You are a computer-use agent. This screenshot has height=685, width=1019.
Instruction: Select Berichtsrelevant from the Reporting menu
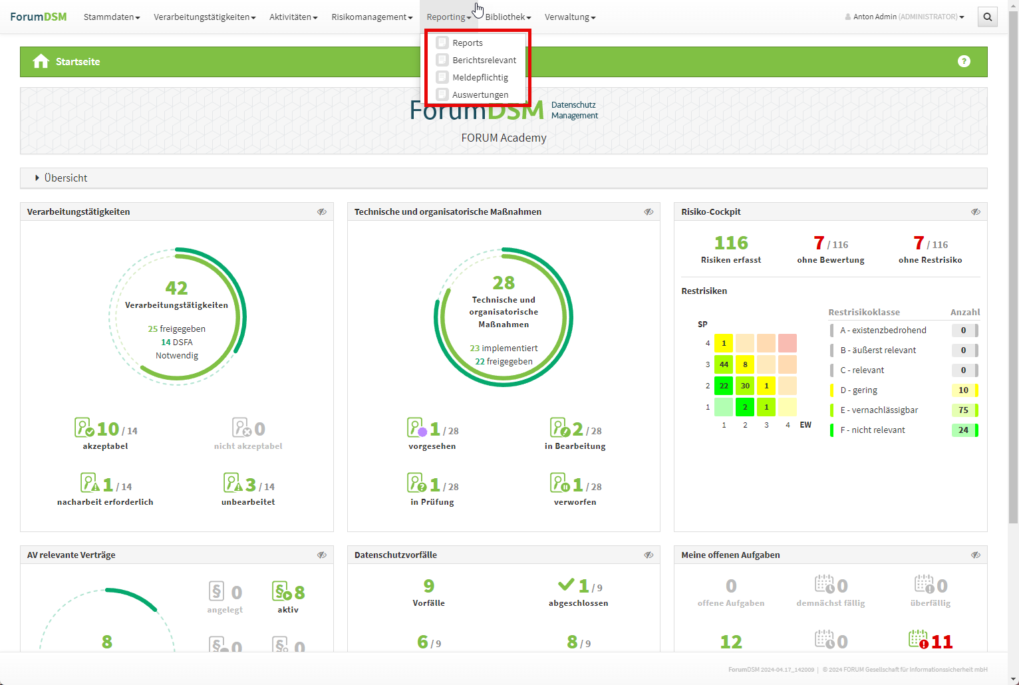click(484, 61)
